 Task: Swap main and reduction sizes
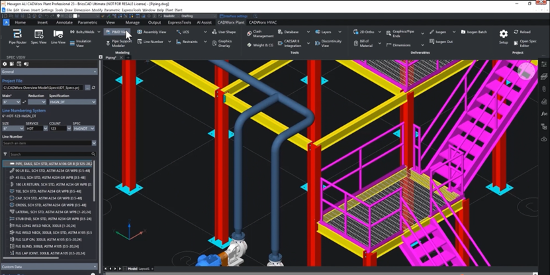tap(24, 102)
